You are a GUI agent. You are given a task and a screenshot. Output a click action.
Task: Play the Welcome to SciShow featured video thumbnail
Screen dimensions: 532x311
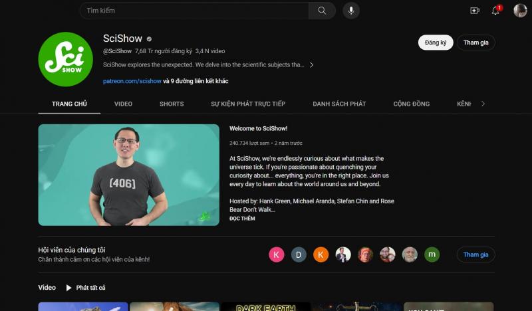[x=128, y=175]
